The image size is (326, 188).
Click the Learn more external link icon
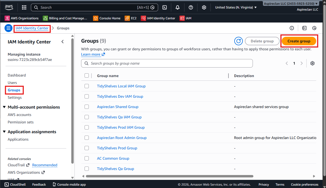pos(103,54)
